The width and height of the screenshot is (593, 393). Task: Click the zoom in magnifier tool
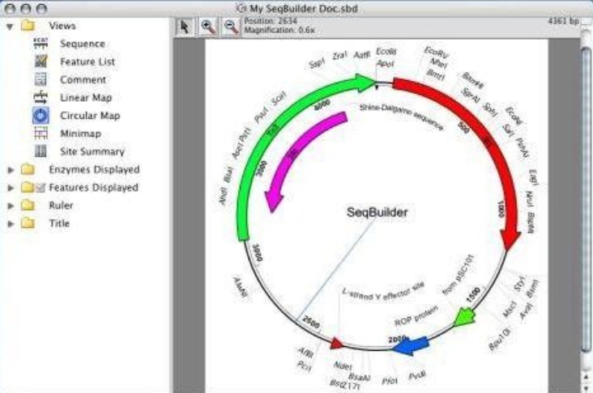[x=207, y=27]
